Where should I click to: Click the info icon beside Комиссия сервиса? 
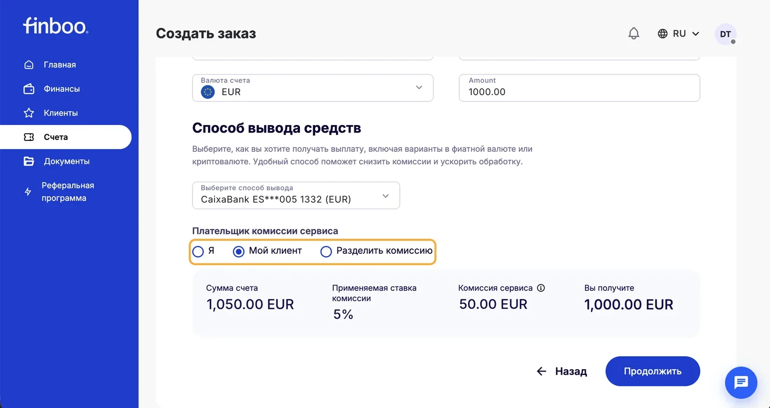click(x=541, y=288)
